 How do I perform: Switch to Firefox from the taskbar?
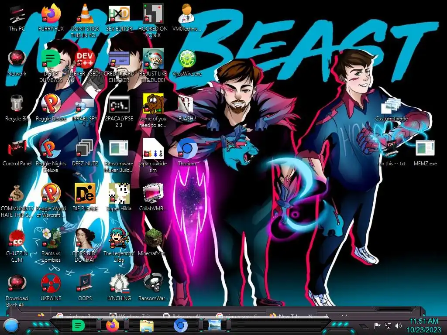113,325
